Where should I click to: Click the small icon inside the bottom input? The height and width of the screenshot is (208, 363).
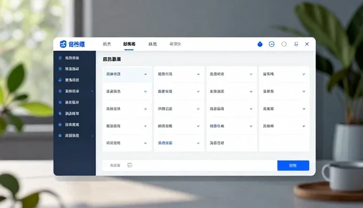click(130, 165)
